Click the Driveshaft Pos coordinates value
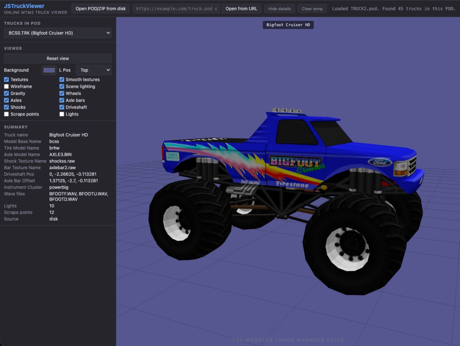Image resolution: width=460 pixels, height=346 pixels. click(73, 174)
